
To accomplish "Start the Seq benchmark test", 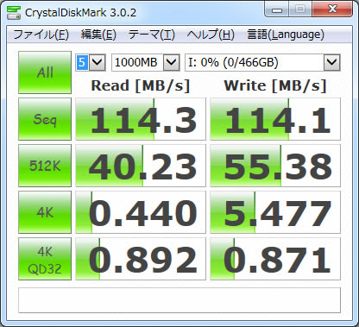I will 45,119.
